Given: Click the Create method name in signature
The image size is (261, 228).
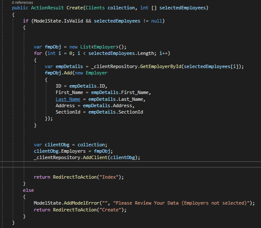Looking at the screenshot, I should [75, 8].
